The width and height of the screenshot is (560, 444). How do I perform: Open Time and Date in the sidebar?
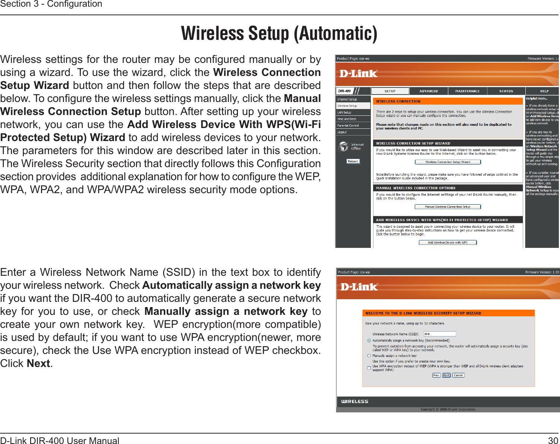353,119
